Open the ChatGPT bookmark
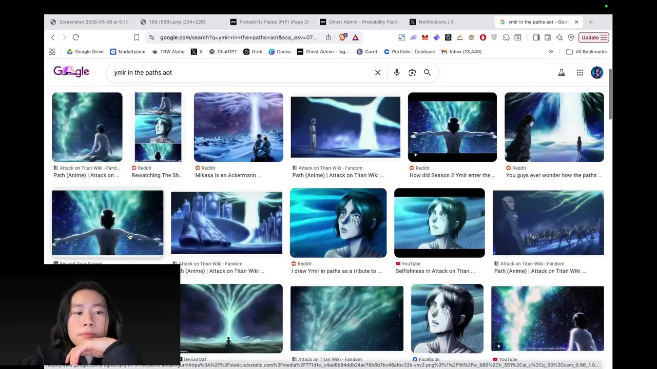 pyautogui.click(x=223, y=52)
